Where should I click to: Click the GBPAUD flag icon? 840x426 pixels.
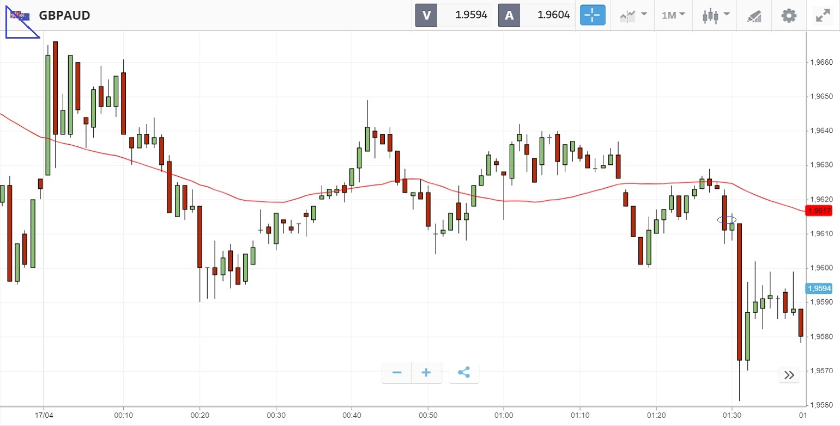coord(21,15)
